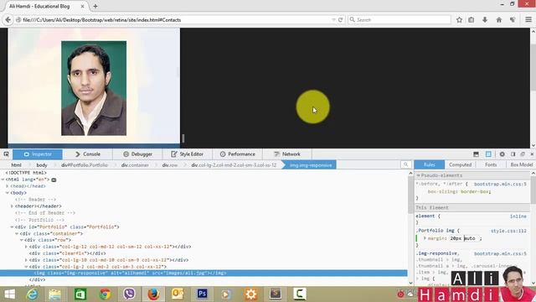The height and width of the screenshot is (302, 536).
Task: Launch Internet Explorer from taskbar
Action: tap(33, 294)
